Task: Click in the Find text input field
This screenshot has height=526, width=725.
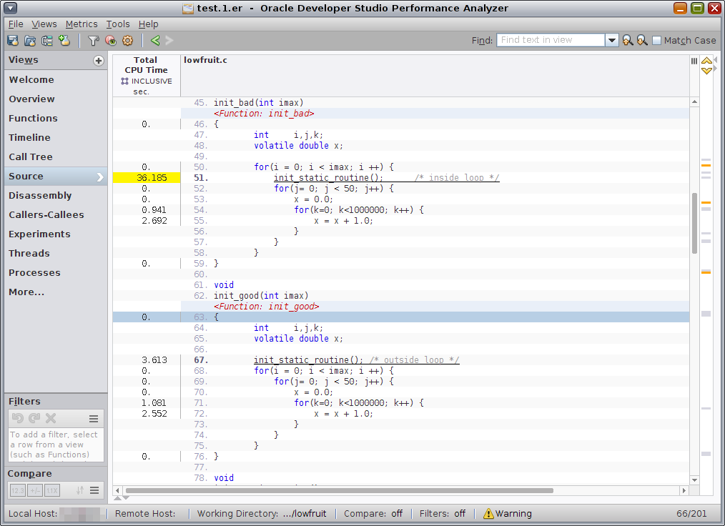Action: coord(551,41)
